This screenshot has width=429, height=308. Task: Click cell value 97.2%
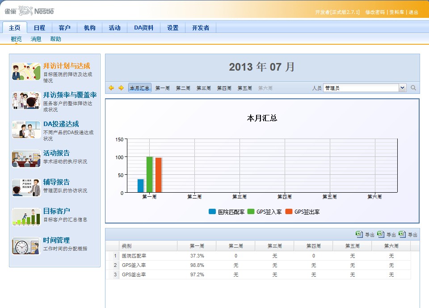[197, 274]
